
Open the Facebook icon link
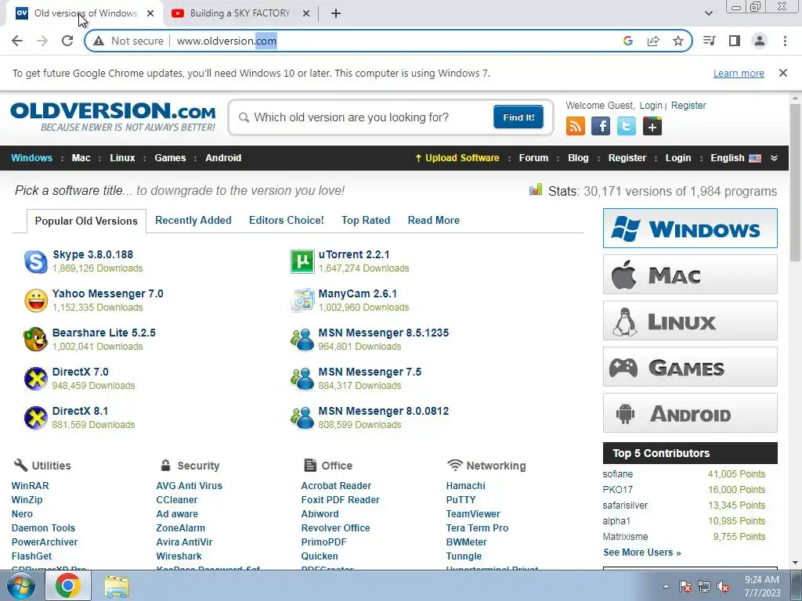(x=601, y=126)
